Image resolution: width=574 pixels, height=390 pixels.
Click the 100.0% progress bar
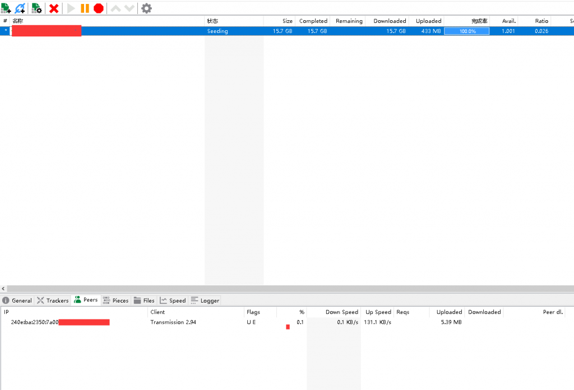click(x=466, y=31)
